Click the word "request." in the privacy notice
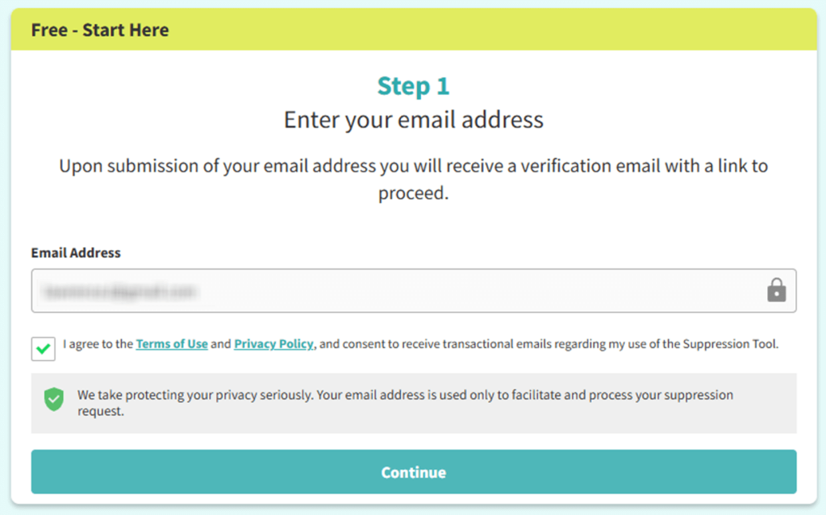 pos(100,410)
